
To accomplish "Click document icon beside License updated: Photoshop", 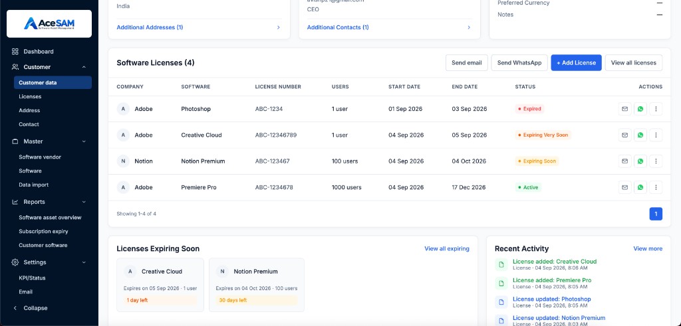I will (x=501, y=302).
